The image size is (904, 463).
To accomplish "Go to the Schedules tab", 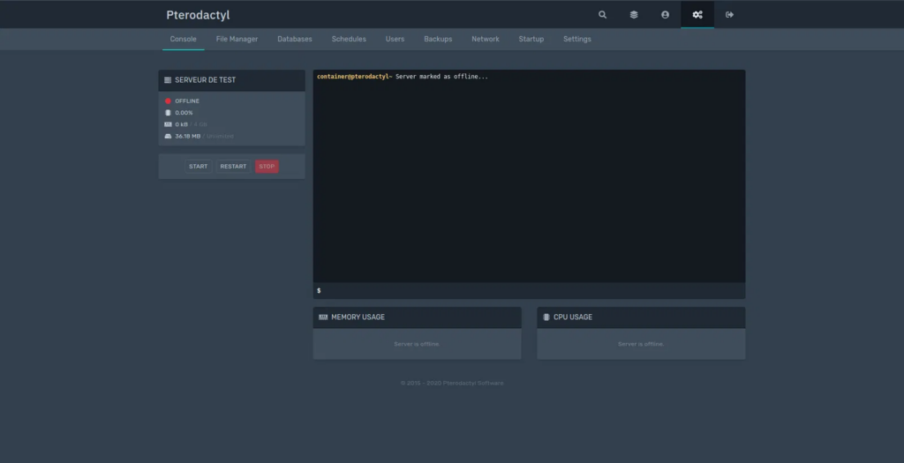I will (x=349, y=40).
